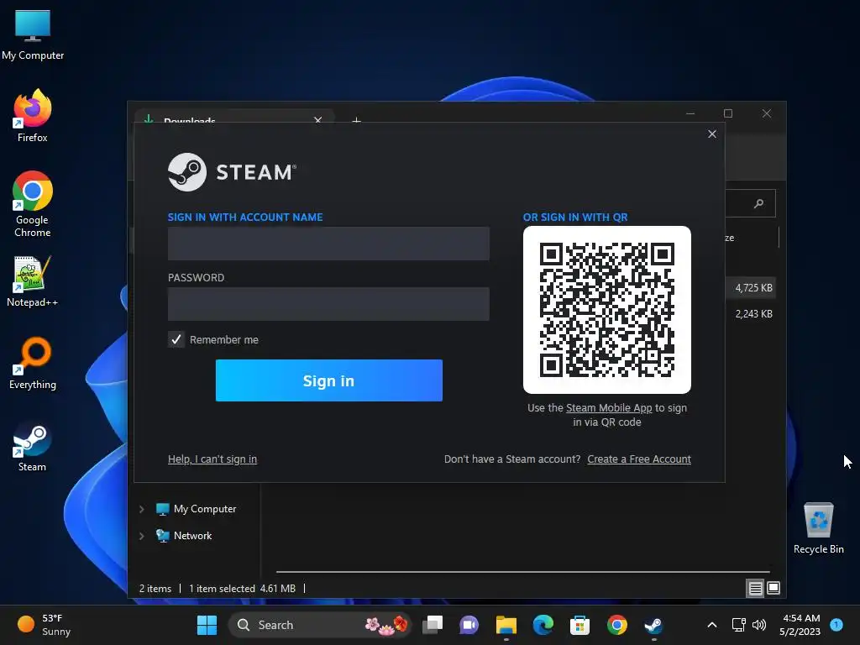The height and width of the screenshot is (645, 860).
Task: Open the Windows Start menu
Action: (x=207, y=625)
